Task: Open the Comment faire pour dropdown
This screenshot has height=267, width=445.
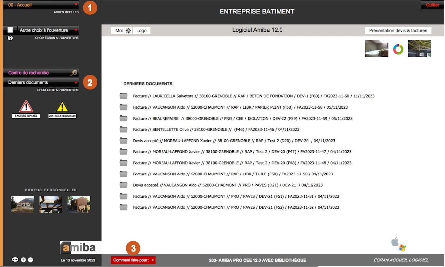Action: click(x=133, y=260)
